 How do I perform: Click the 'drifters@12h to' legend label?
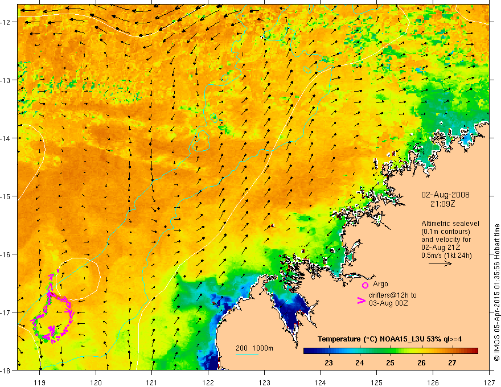pyautogui.click(x=393, y=295)
